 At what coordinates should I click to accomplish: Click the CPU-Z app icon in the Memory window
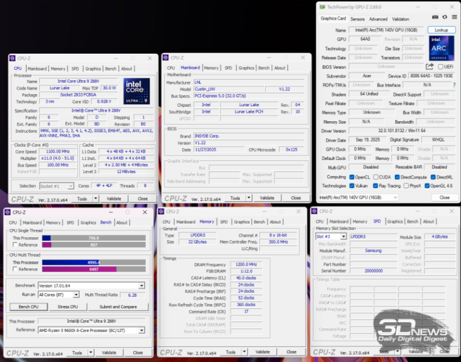[x=161, y=212]
